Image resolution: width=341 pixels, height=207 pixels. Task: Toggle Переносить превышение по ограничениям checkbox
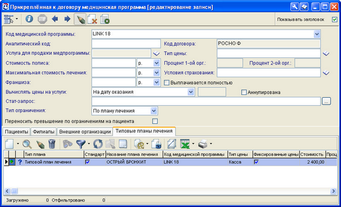[x=155, y=121]
